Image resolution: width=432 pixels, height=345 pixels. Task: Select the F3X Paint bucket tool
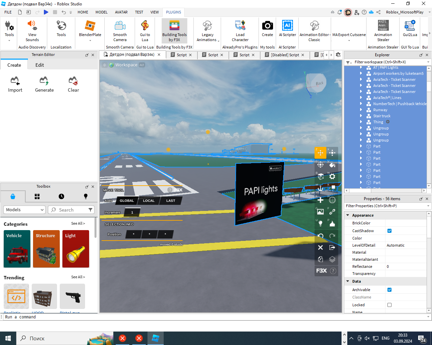[332, 164]
